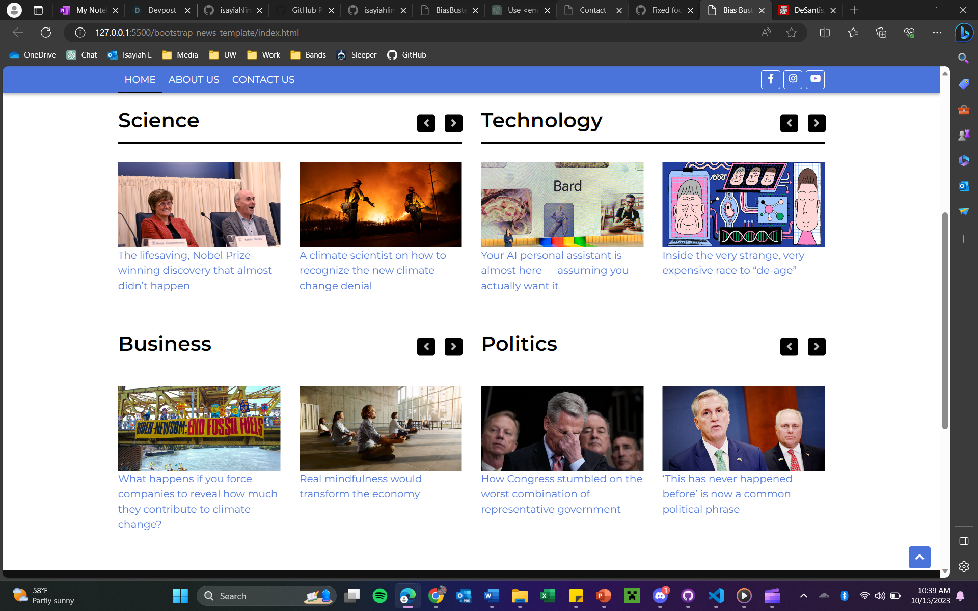Refresh the current page
Screen dimensions: 978x611
coord(46,32)
